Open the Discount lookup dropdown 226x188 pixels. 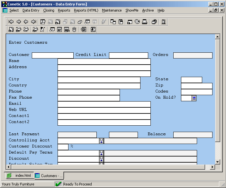[101, 159]
